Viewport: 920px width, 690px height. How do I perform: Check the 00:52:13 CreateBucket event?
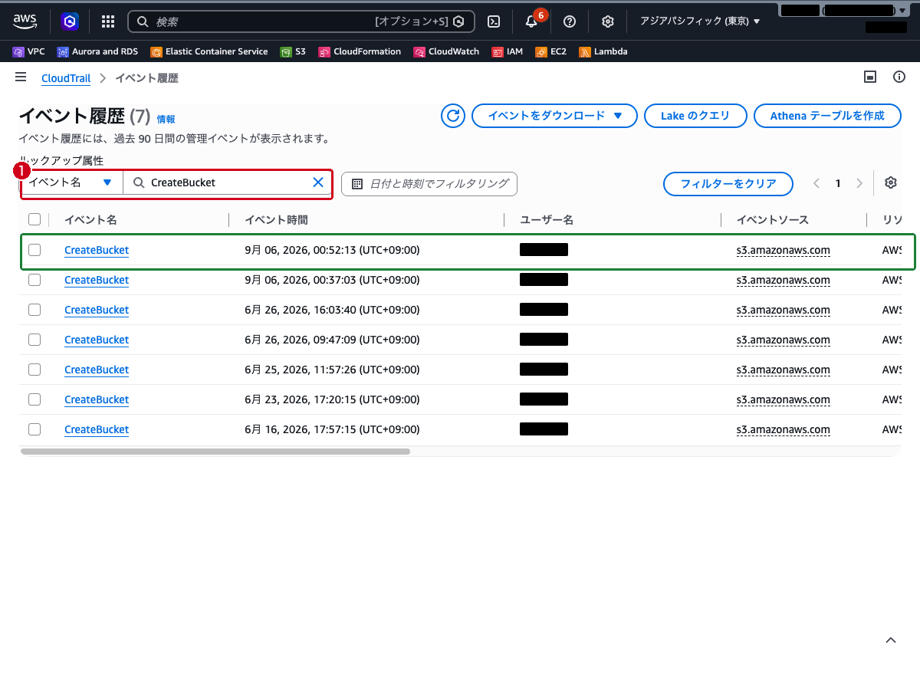(x=34, y=250)
